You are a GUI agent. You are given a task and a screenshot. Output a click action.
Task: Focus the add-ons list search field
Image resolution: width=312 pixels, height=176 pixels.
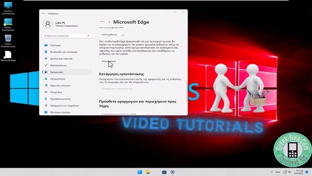click(x=125, y=114)
